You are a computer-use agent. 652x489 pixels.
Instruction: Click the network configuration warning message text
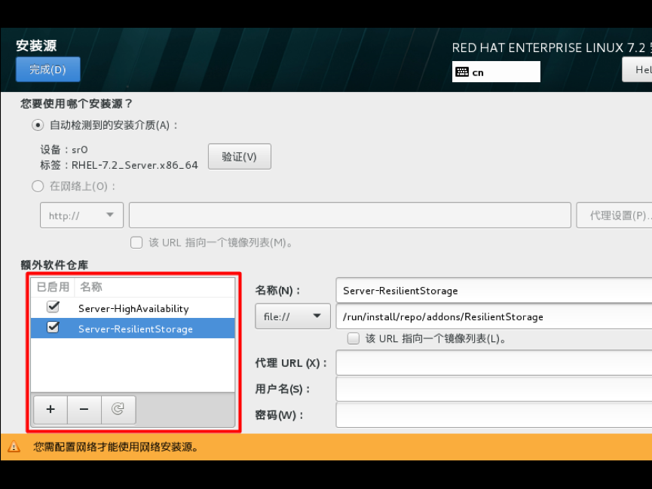coord(116,447)
